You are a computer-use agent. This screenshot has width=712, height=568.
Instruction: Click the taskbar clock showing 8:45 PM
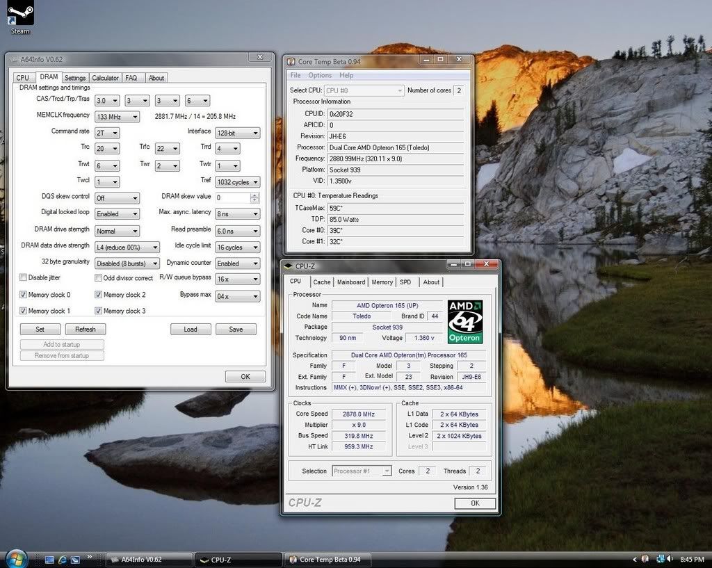[692, 560]
